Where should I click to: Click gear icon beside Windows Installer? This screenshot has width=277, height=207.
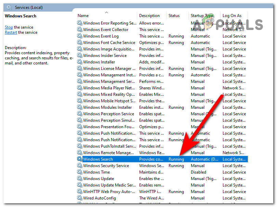[x=80, y=62]
